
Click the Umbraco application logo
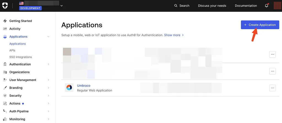click(69, 88)
